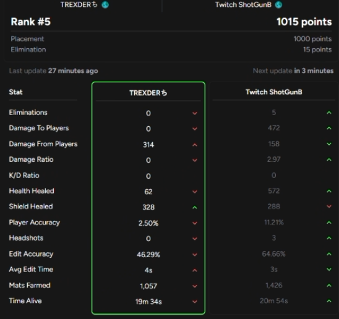Click ShotGunB's Damage To Players up arrow
Image resolution: width=339 pixels, height=319 pixels.
pos(329,128)
